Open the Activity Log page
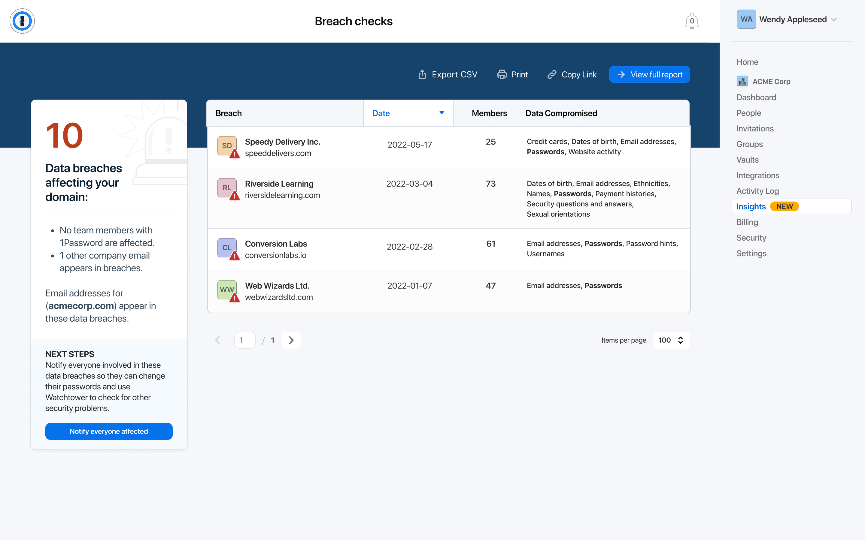The image size is (865, 540). (757, 191)
